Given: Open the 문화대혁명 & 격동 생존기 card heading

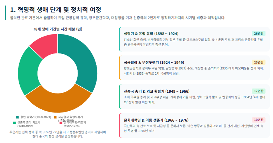Looking at the screenshot, I should point(156,120).
